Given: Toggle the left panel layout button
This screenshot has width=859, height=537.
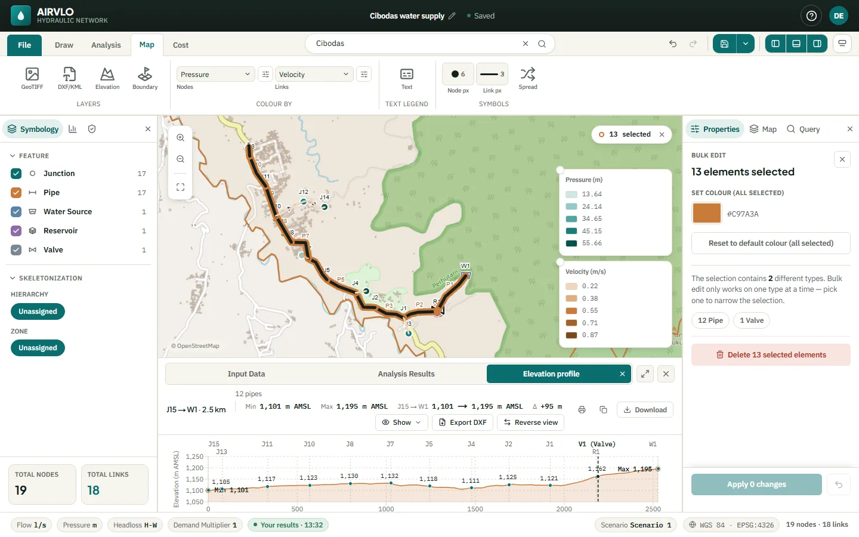Looking at the screenshot, I should [775, 44].
